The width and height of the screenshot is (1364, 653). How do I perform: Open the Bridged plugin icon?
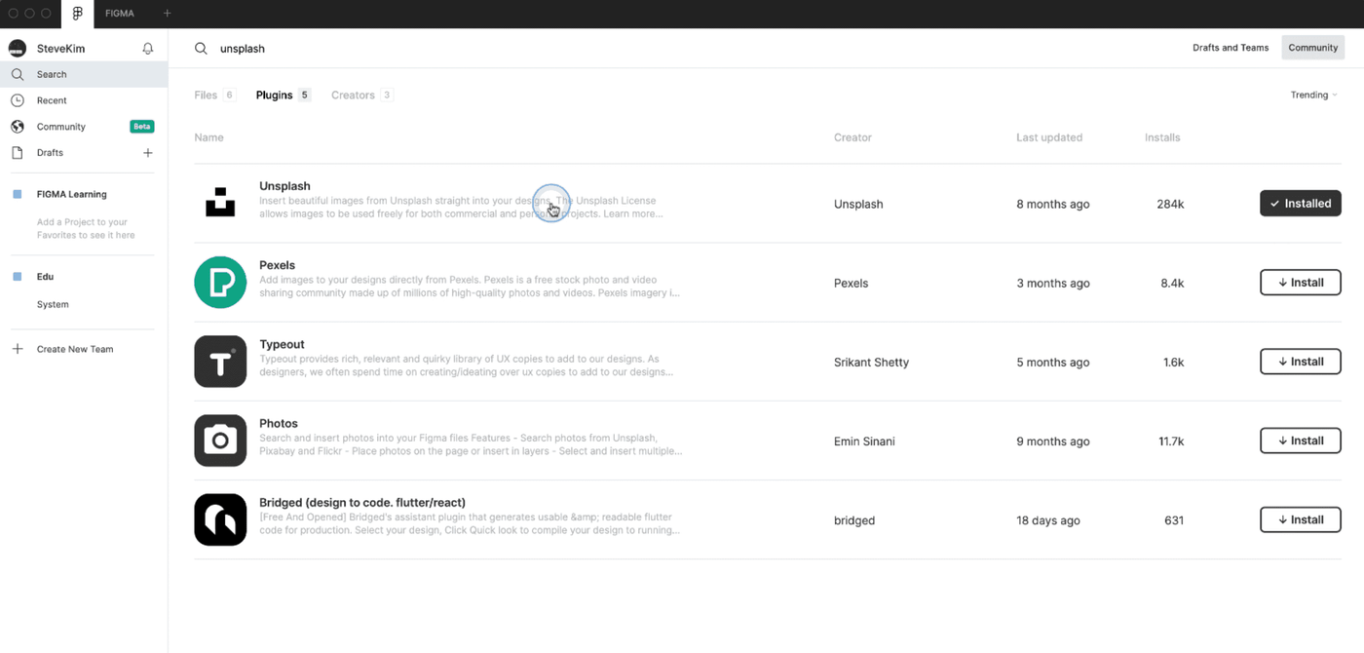point(220,519)
